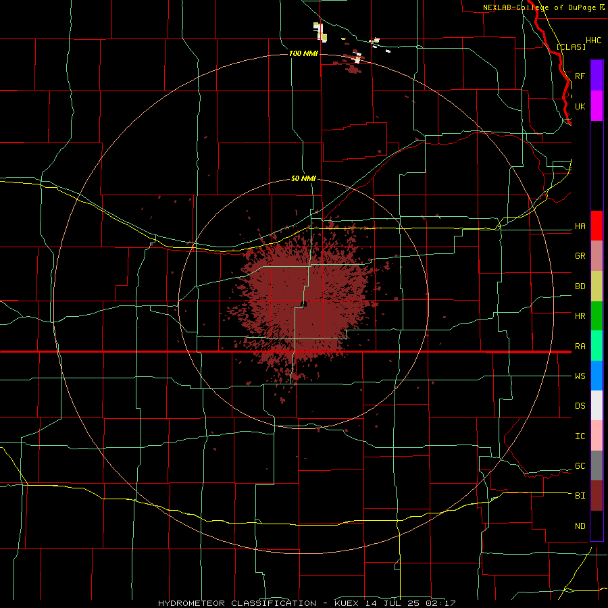Click the white-and-yellow echo cluster at top
The height and width of the screenshot is (608, 608).
coord(320,32)
